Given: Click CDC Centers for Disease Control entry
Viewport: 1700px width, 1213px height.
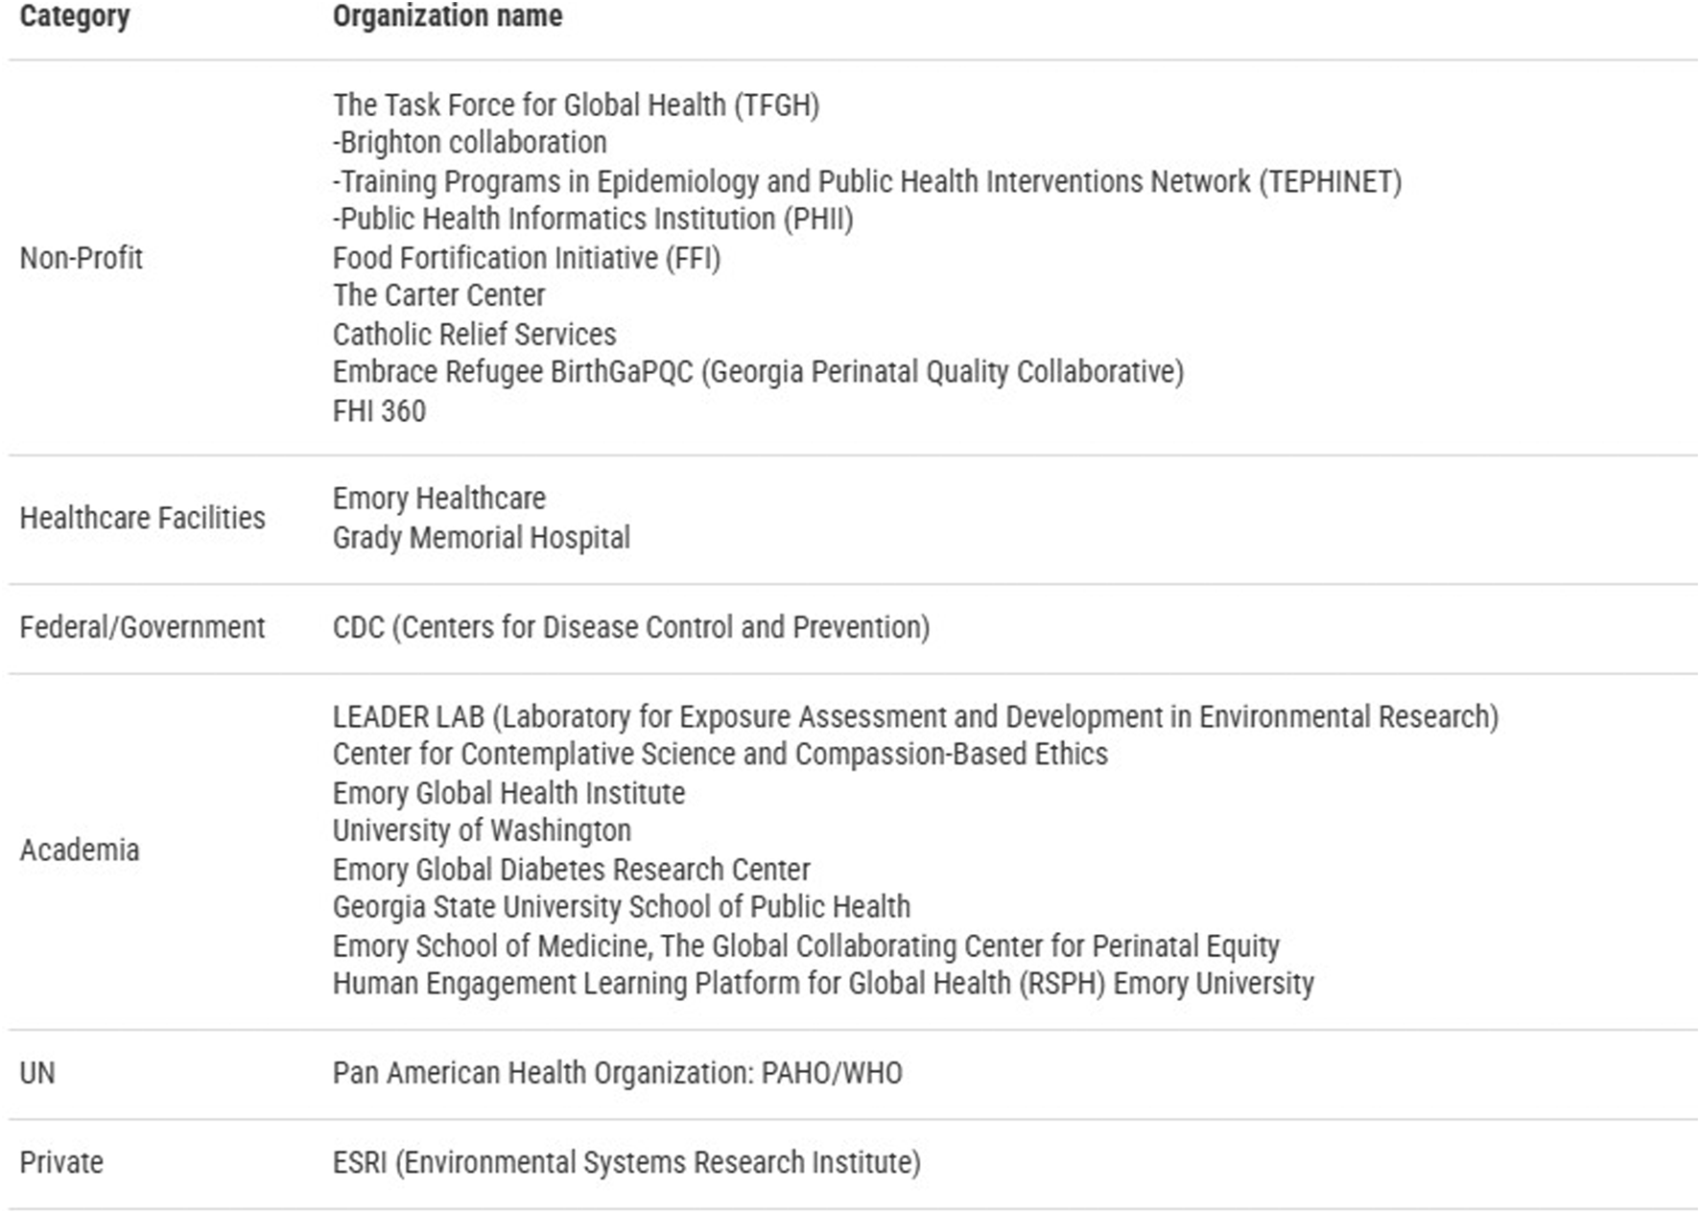Looking at the screenshot, I should [x=631, y=627].
